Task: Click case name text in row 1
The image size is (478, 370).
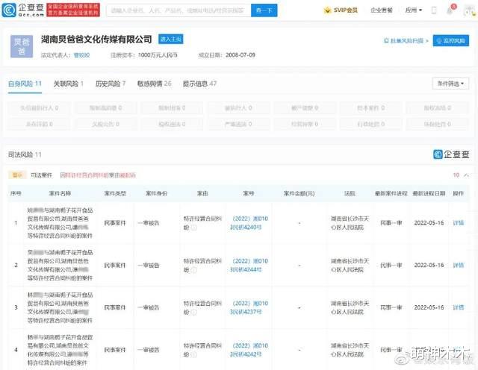Action: coord(60,223)
